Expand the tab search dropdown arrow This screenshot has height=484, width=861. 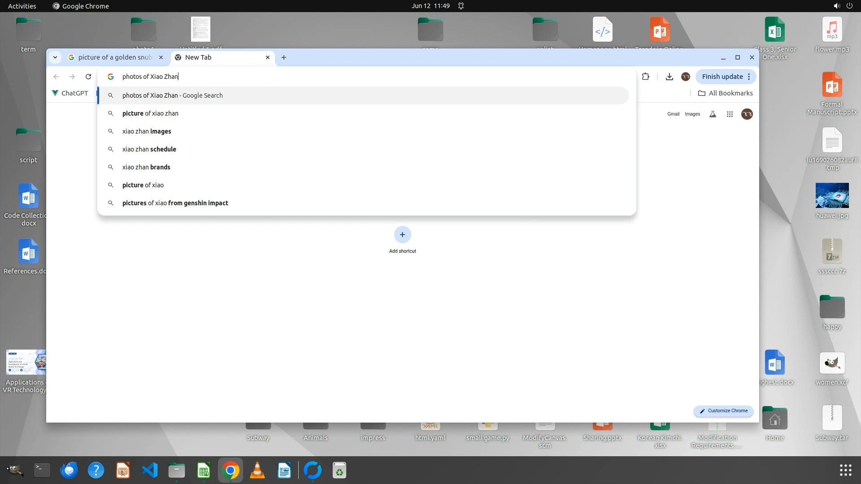coord(55,57)
